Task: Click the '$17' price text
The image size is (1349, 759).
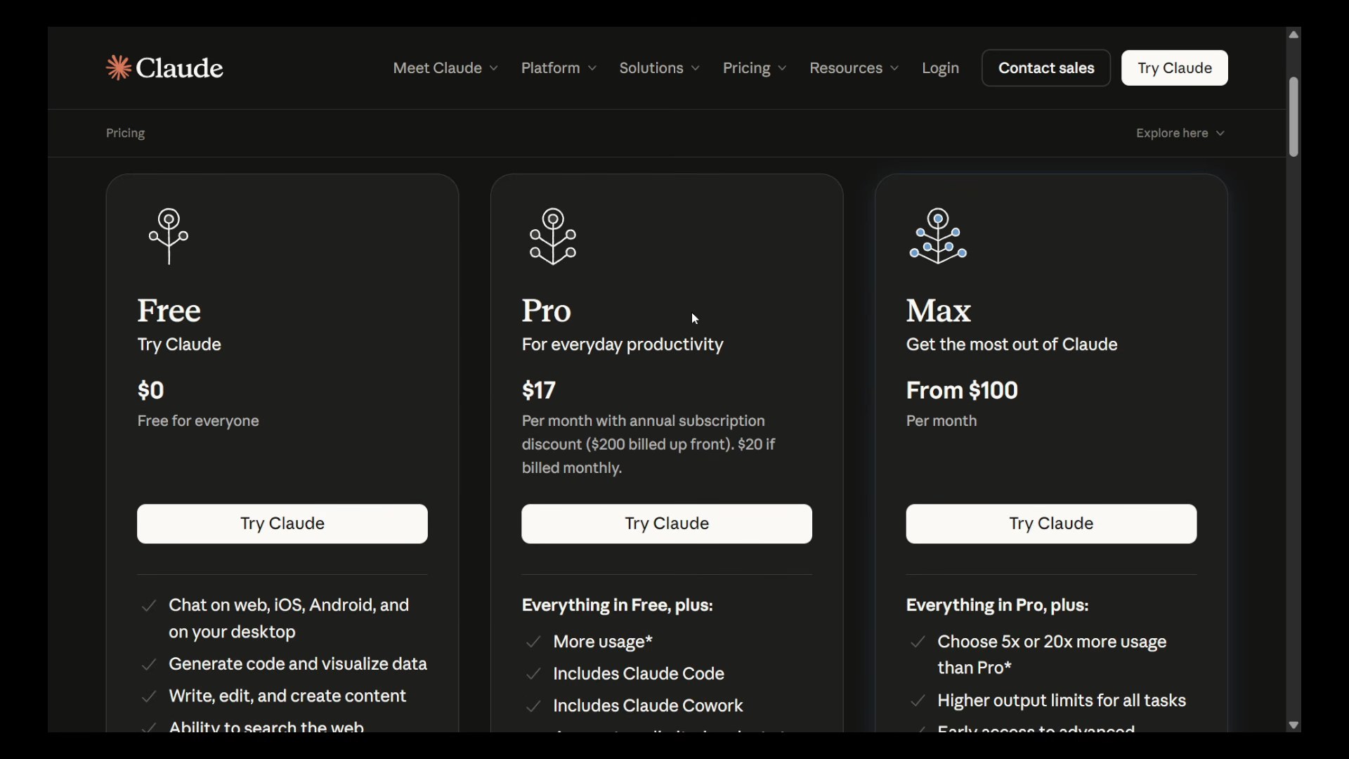Action: tap(539, 391)
